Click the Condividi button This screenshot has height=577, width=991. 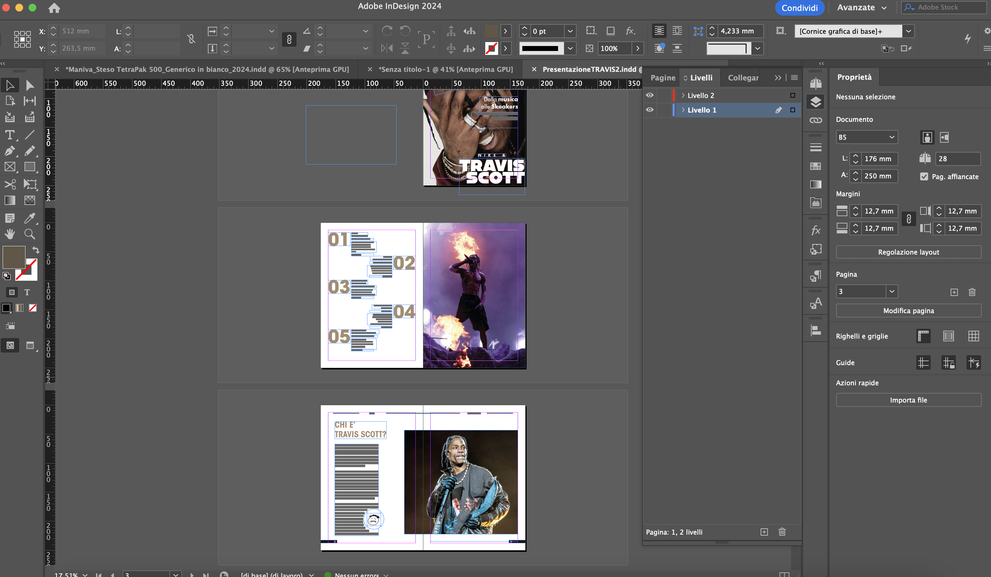point(799,8)
